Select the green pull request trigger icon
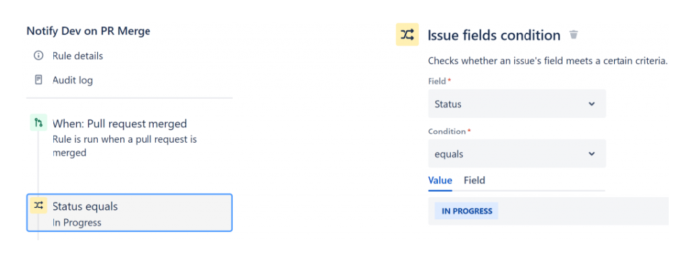 pos(38,122)
